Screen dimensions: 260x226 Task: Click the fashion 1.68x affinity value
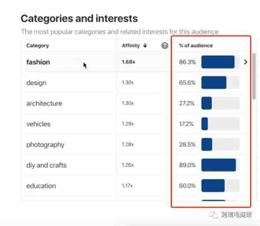(x=128, y=62)
